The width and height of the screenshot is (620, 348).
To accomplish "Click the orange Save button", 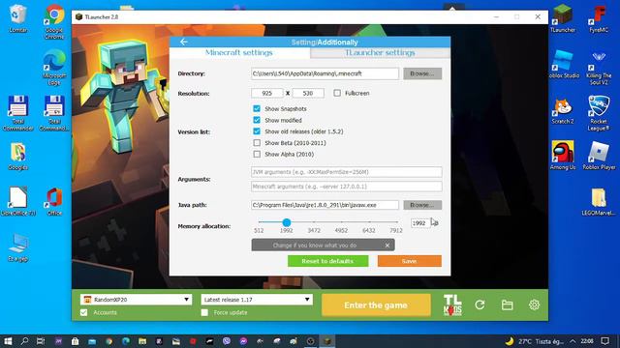I will [x=409, y=261].
